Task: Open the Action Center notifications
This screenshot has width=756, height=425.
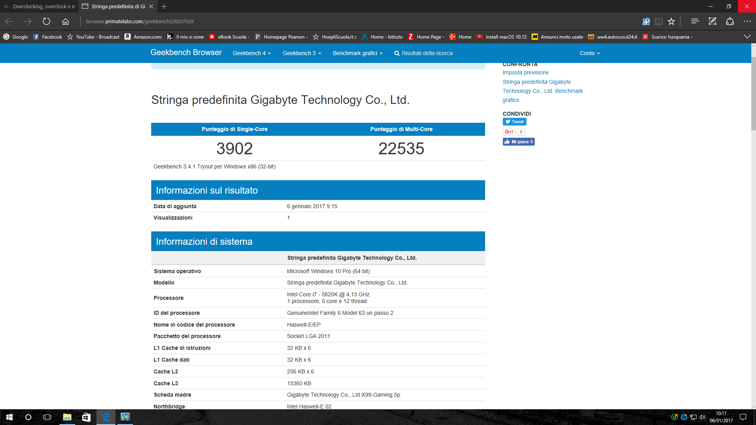Action: tap(743, 417)
